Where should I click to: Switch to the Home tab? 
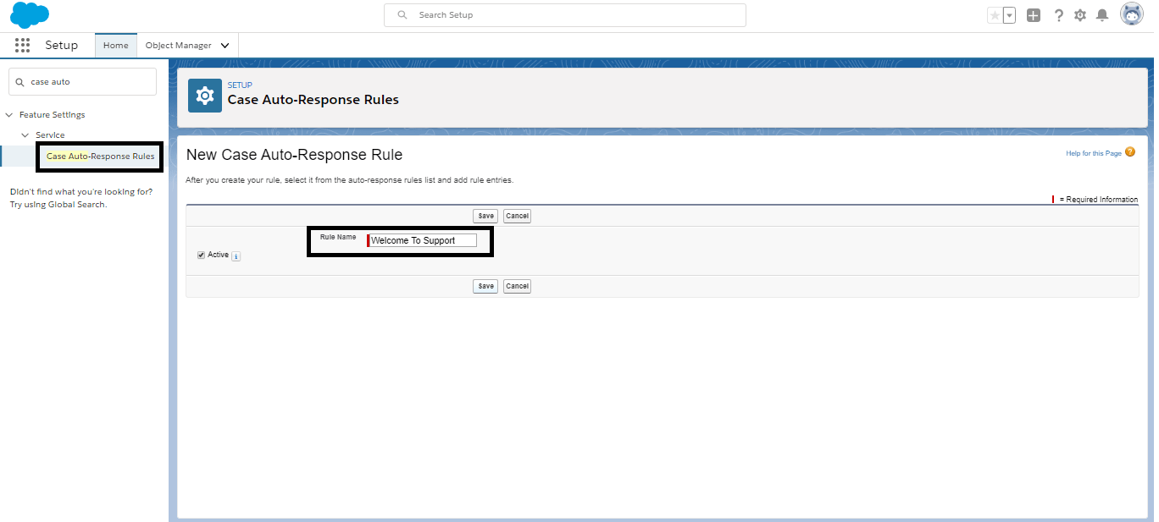coord(115,45)
